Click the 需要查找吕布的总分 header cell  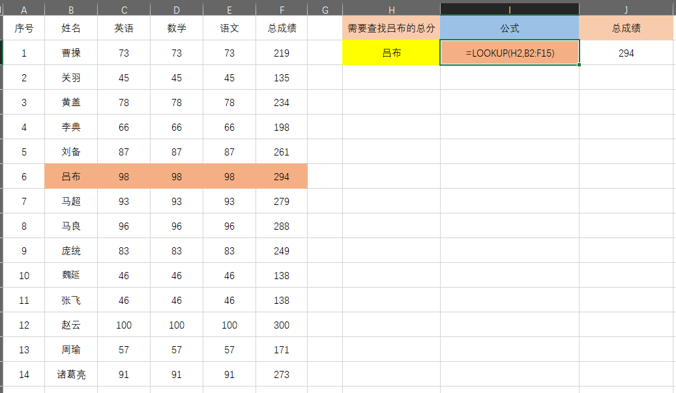coord(392,28)
